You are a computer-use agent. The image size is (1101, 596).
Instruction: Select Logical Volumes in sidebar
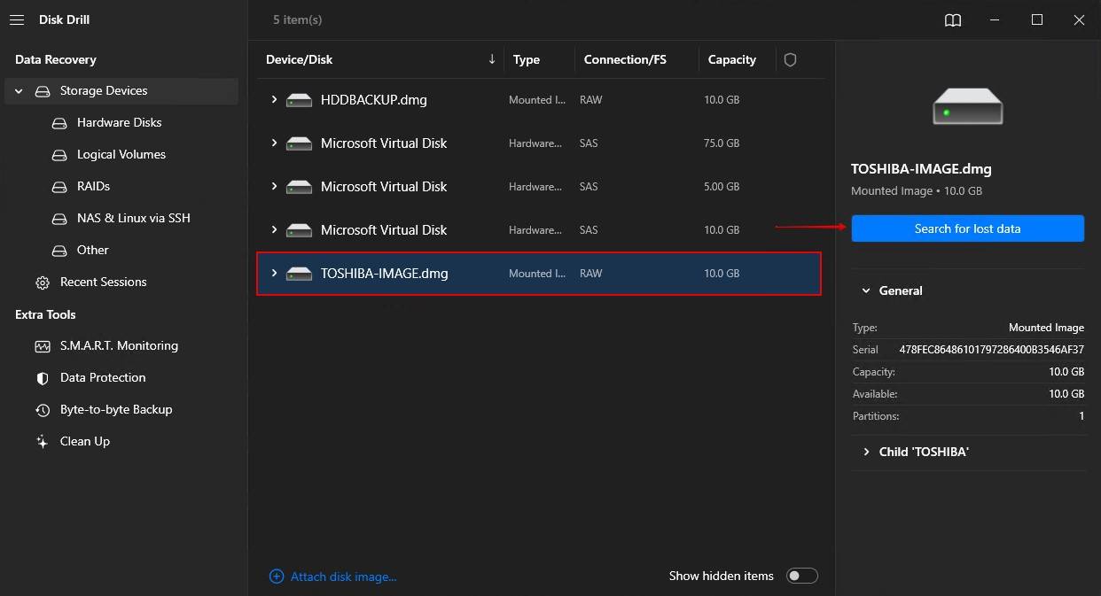[x=121, y=154]
